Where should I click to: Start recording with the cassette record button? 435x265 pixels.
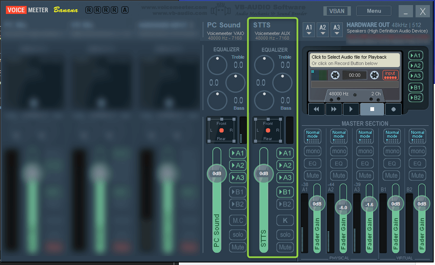394,109
